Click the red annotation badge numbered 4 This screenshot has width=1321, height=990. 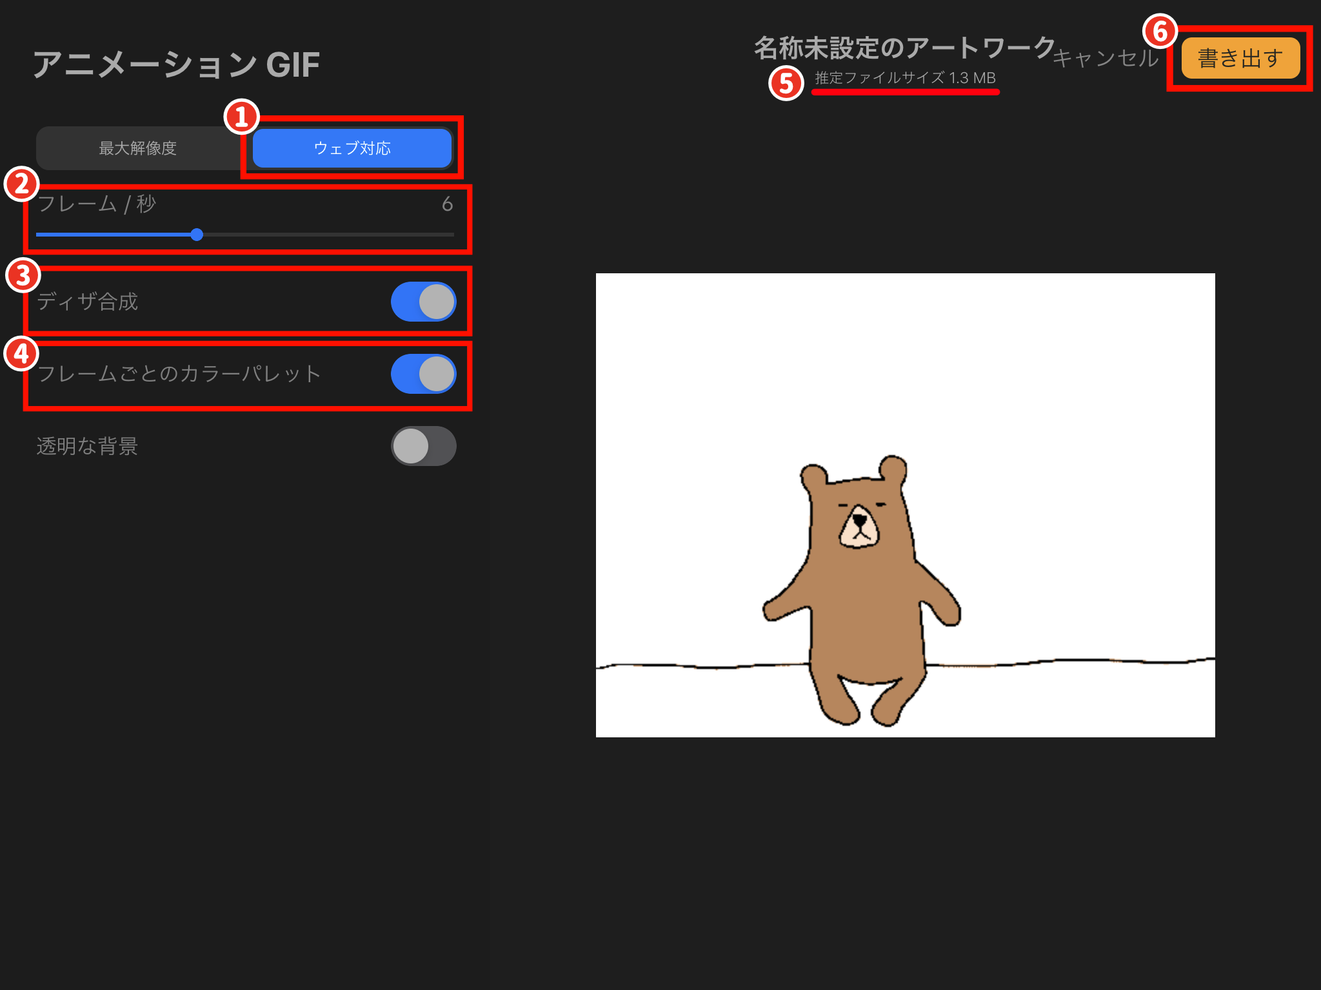click(x=21, y=353)
